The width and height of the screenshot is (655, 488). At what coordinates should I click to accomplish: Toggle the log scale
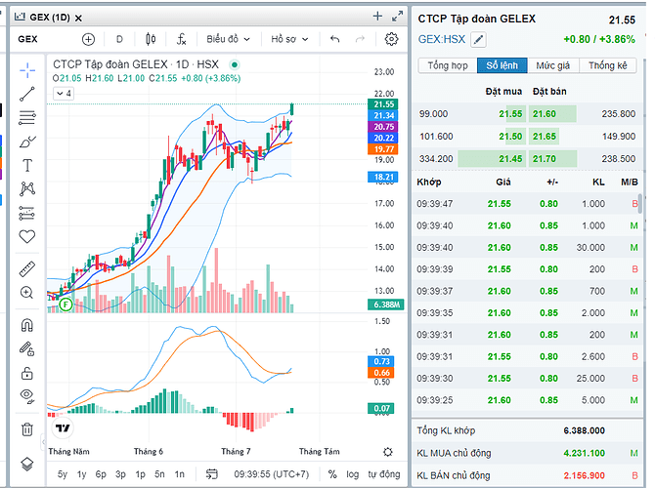[352, 474]
